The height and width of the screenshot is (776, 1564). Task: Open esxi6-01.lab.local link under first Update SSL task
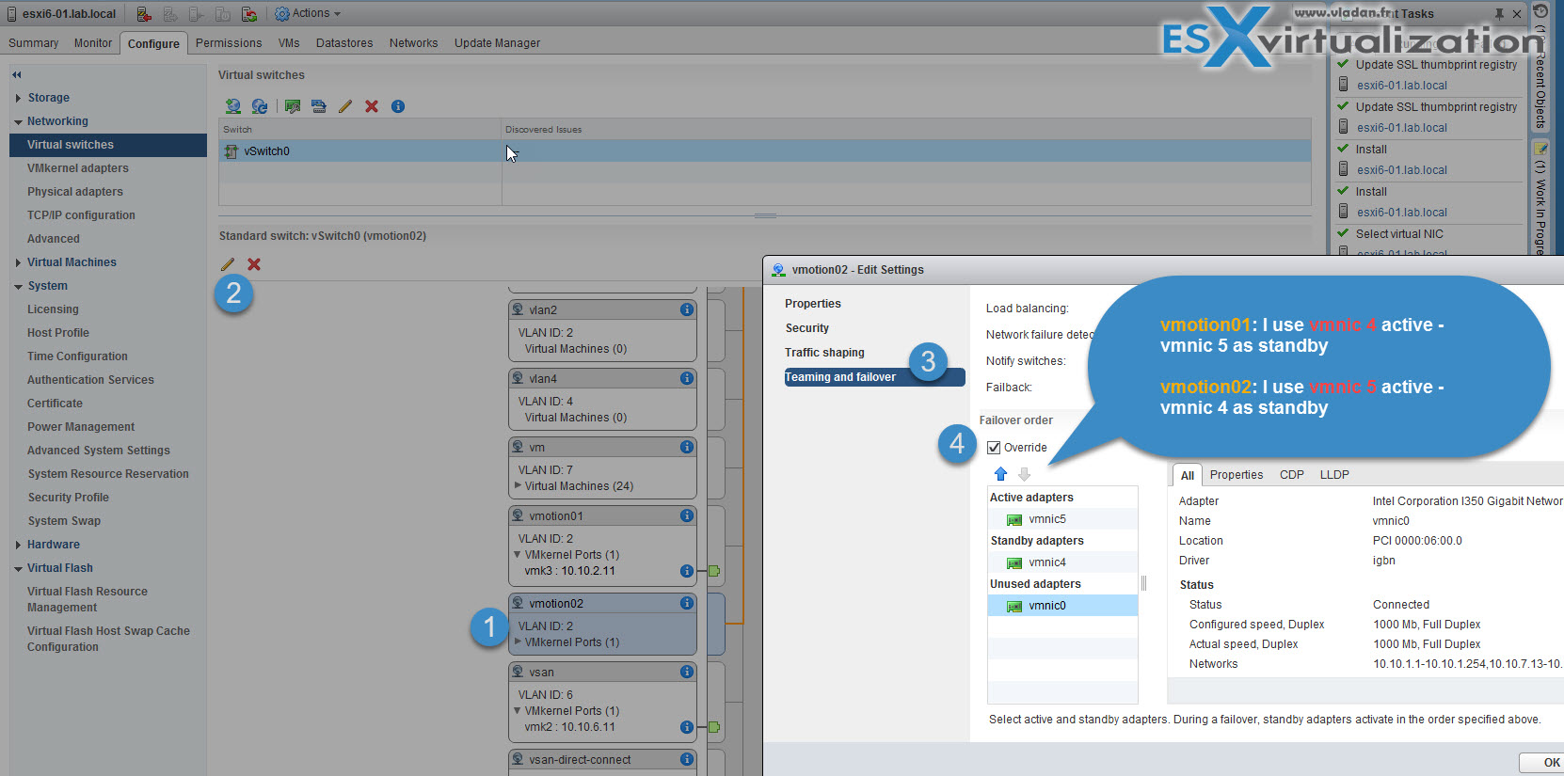pyautogui.click(x=1401, y=86)
